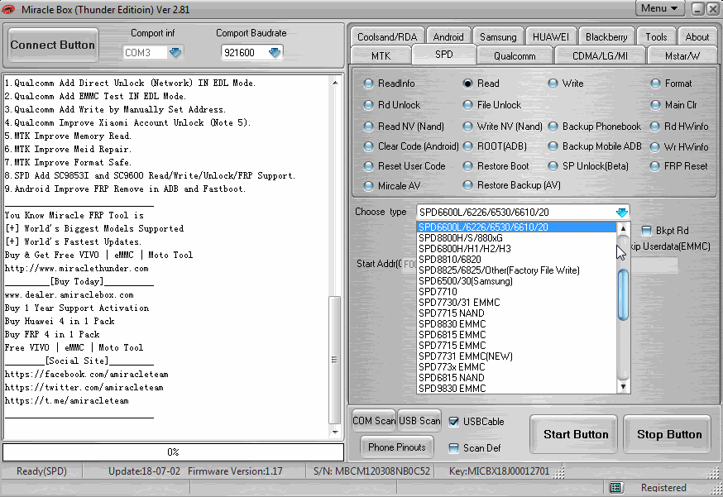Open the Comport inf COM3 dropdown arrow

pos(175,53)
